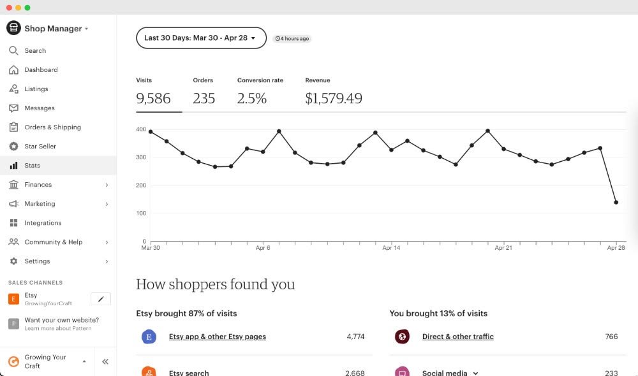Click the Direct & other traffic globe icon

point(402,336)
